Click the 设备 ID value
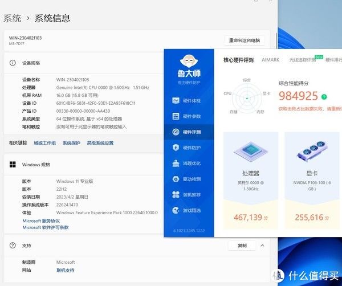 coord(96,103)
